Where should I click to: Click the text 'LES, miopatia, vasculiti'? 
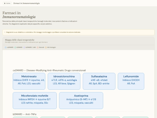(x=81, y=103)
